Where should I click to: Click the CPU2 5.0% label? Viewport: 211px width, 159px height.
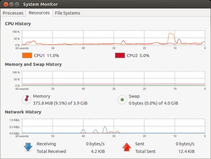click(138, 55)
